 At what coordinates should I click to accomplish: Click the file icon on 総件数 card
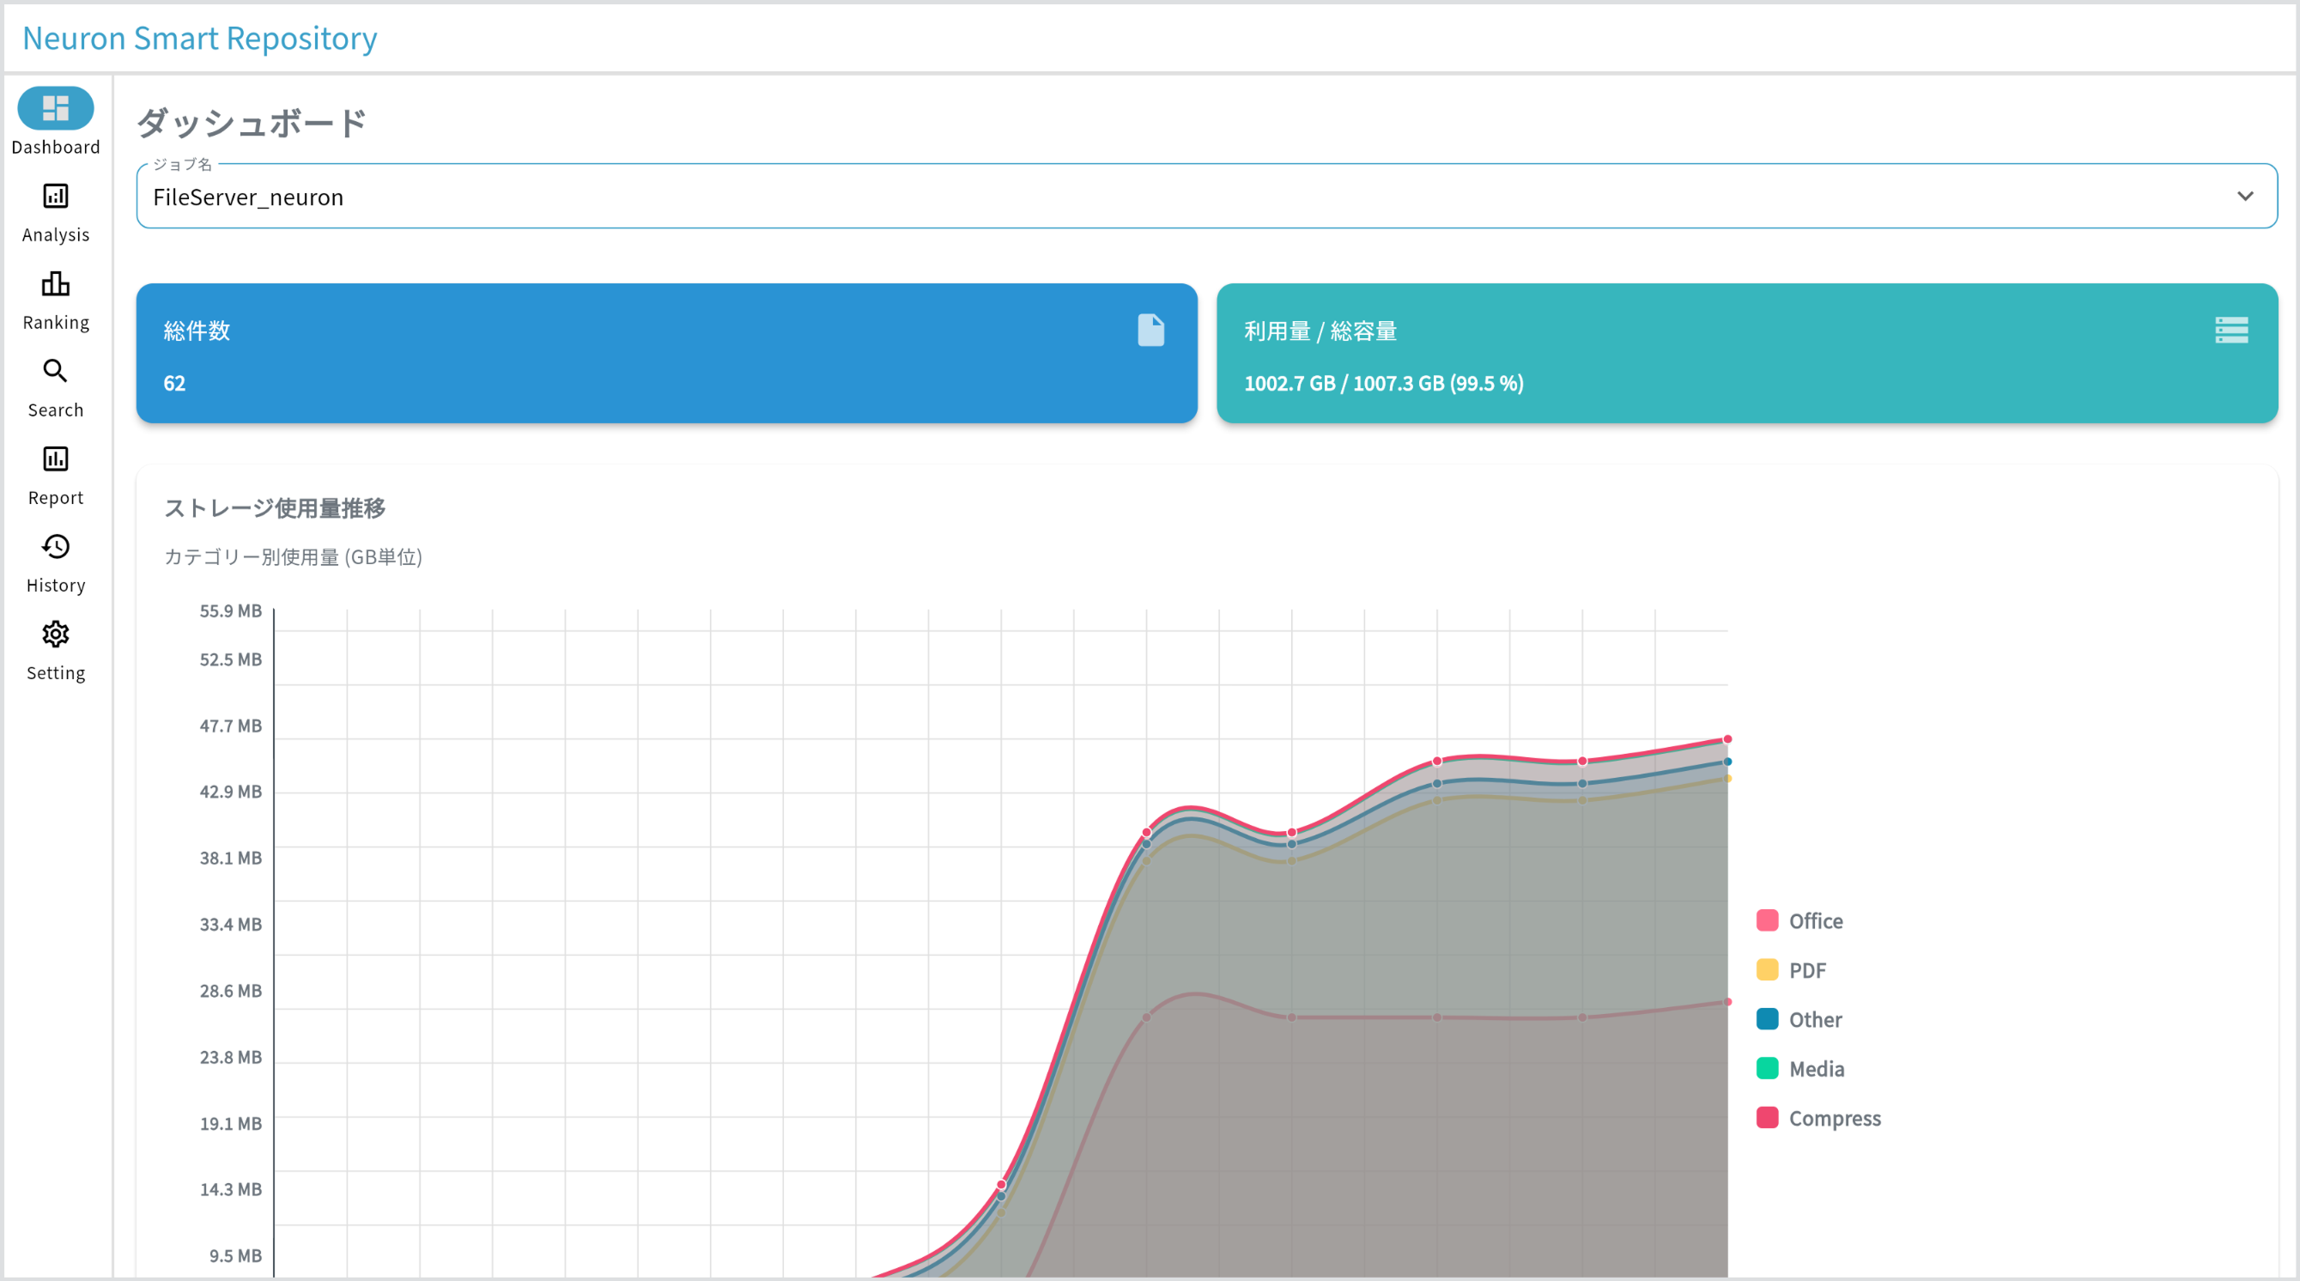click(x=1151, y=331)
